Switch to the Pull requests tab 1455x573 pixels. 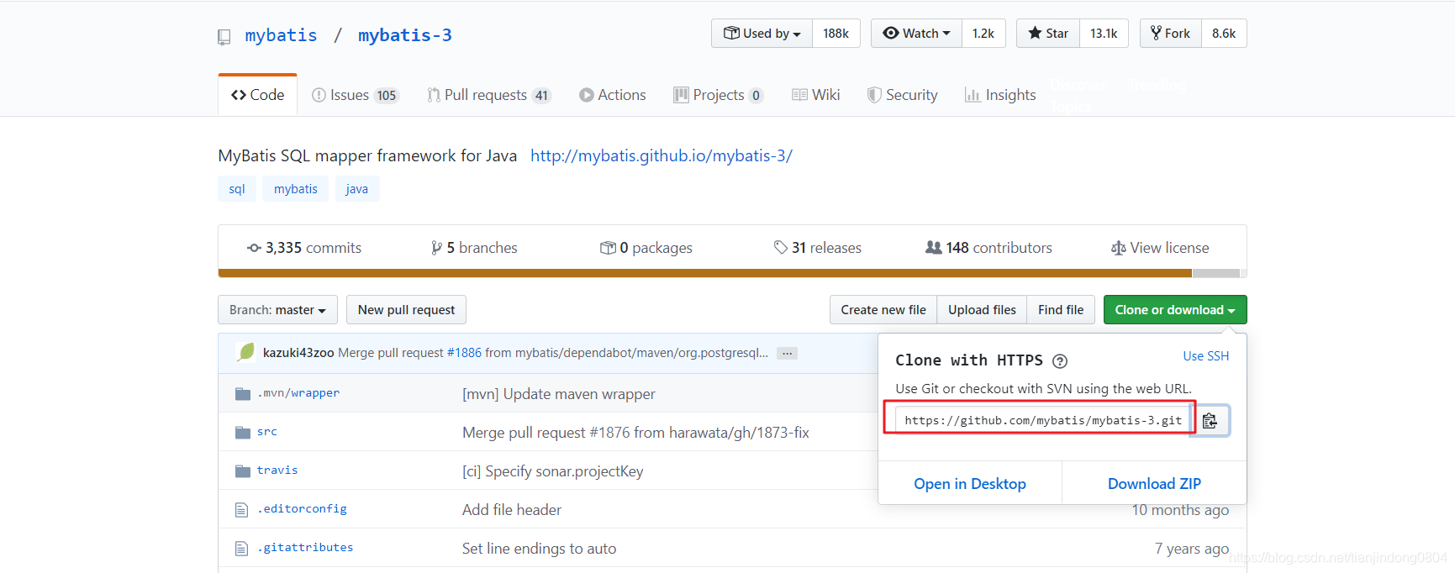coord(489,95)
